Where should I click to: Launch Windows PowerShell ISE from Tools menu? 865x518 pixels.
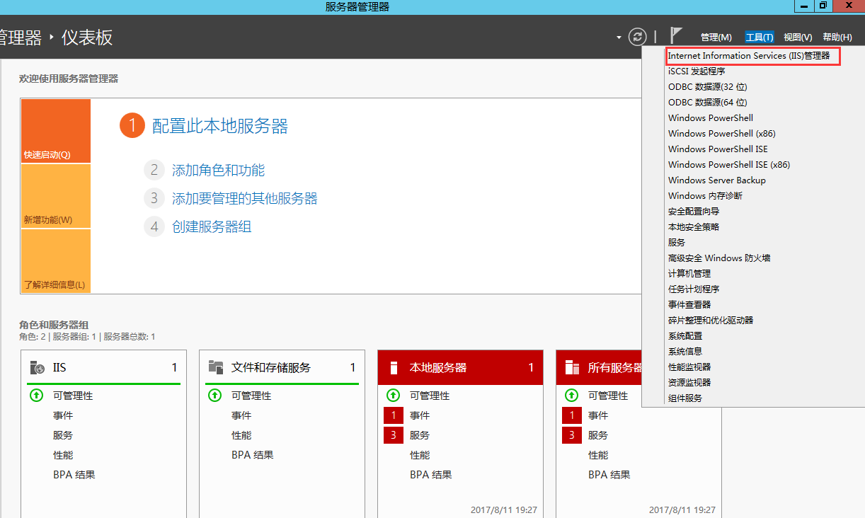click(x=718, y=149)
